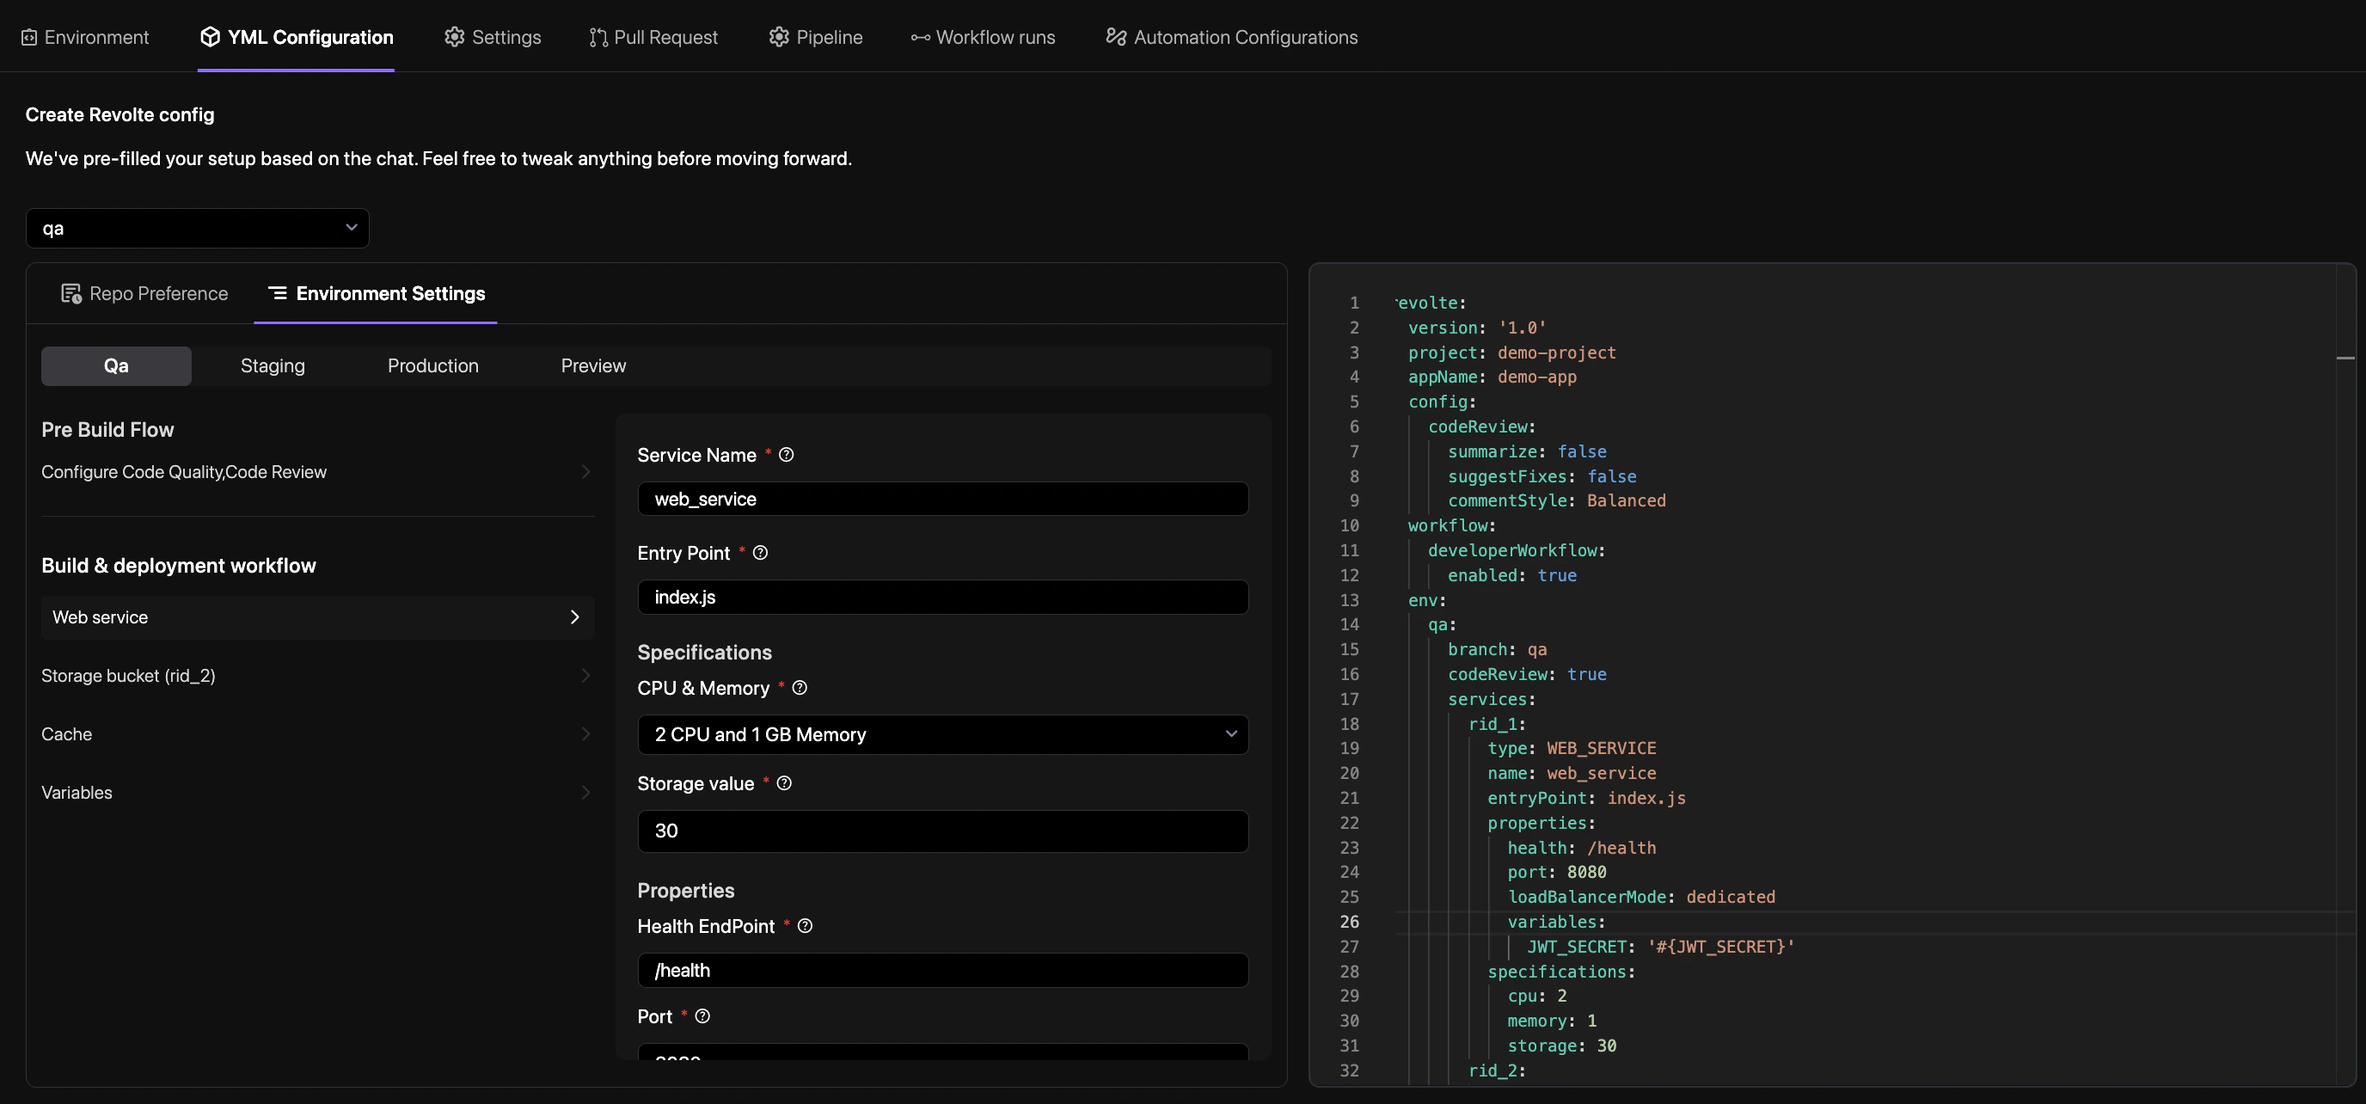This screenshot has height=1104, width=2366.
Task: Click 'project: demo-project' line in editor
Action: click(1511, 353)
